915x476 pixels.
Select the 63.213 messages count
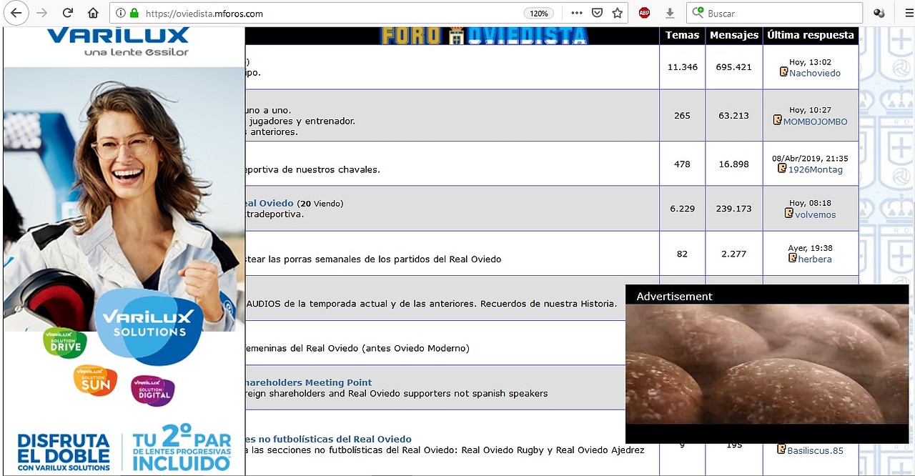click(x=733, y=115)
